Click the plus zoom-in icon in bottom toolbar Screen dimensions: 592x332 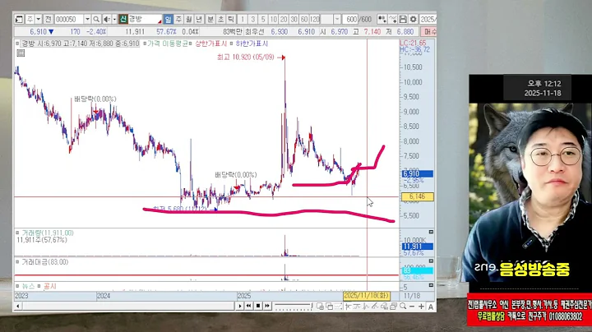point(421,307)
